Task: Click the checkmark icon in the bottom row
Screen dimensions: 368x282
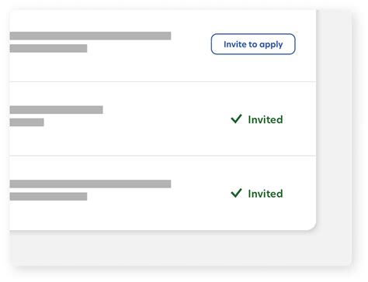Action: [x=236, y=193]
